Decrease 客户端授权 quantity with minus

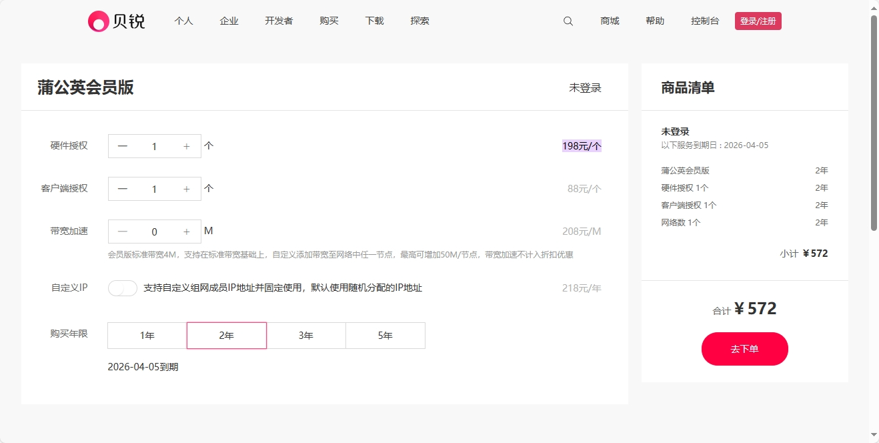pyautogui.click(x=123, y=189)
